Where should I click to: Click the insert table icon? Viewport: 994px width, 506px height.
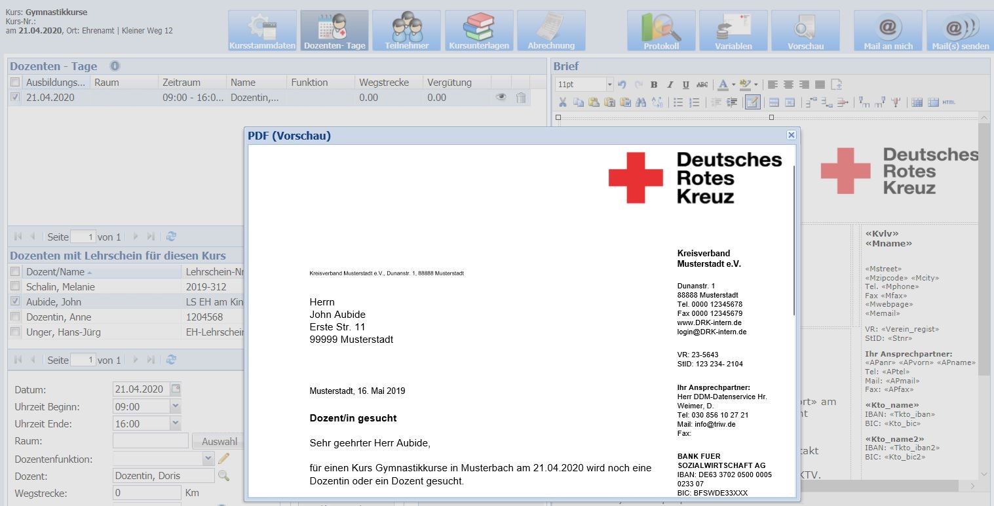pos(917,102)
